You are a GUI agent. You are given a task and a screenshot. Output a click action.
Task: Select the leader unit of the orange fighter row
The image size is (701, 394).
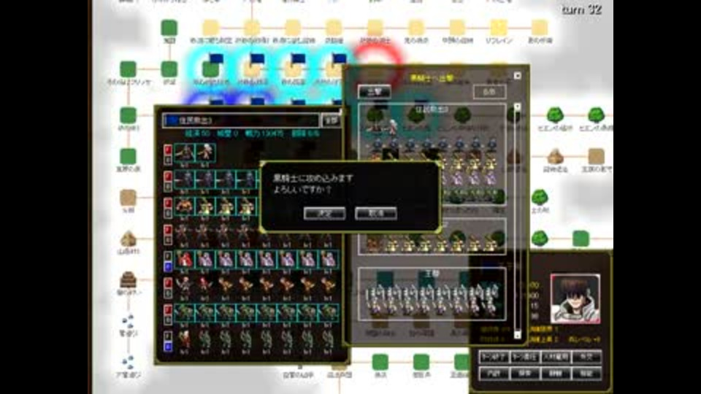point(185,286)
